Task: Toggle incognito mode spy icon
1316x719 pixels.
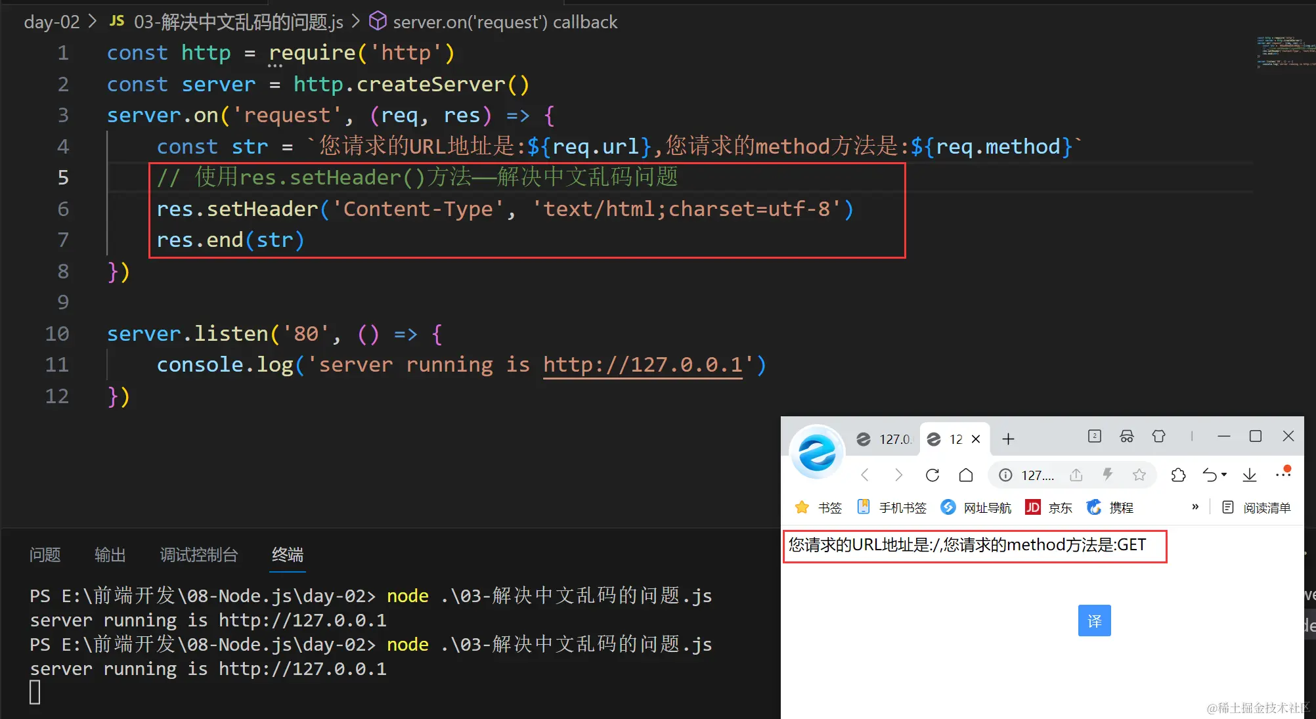Action: pos(1127,437)
